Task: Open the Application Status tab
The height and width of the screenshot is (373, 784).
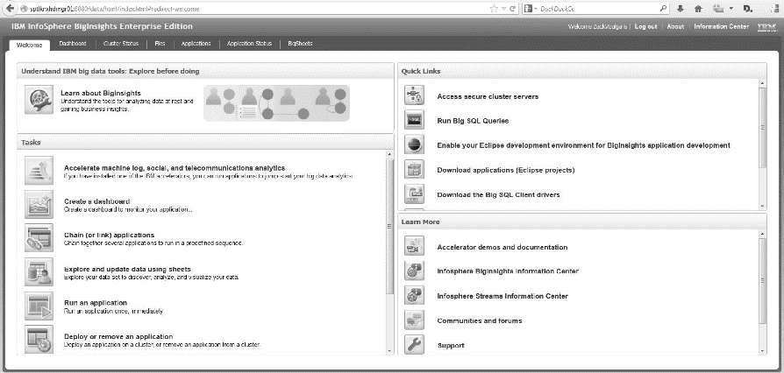Action: (x=249, y=44)
